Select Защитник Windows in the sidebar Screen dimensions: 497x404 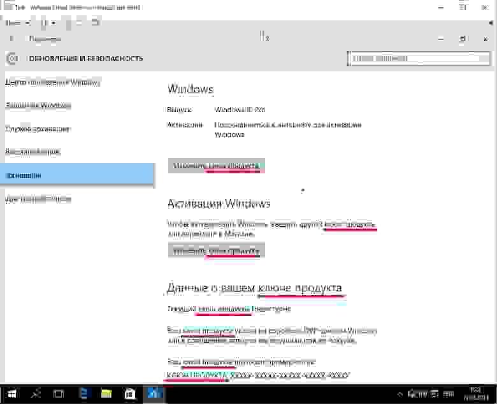click(38, 105)
